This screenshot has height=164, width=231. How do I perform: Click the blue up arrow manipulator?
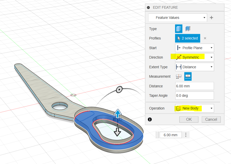pos(117,113)
